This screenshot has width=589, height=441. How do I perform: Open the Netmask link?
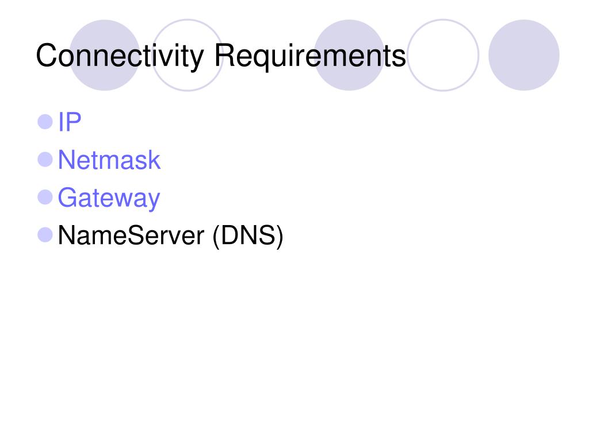coord(109,160)
